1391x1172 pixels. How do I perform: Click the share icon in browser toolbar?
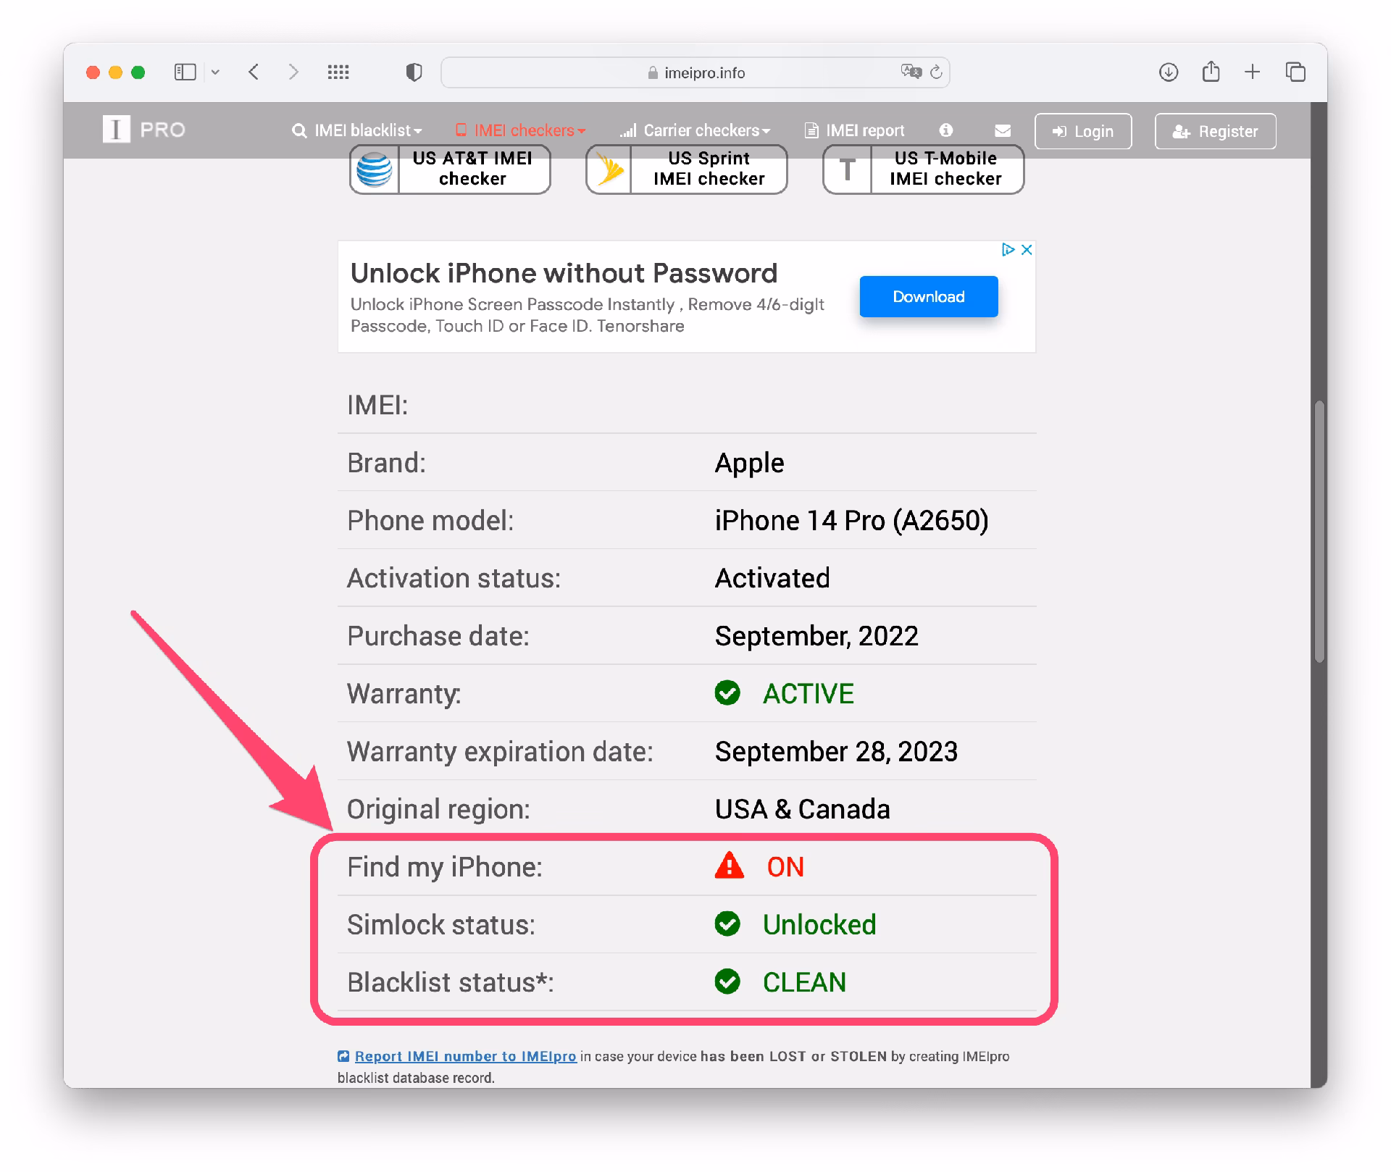pyautogui.click(x=1211, y=72)
